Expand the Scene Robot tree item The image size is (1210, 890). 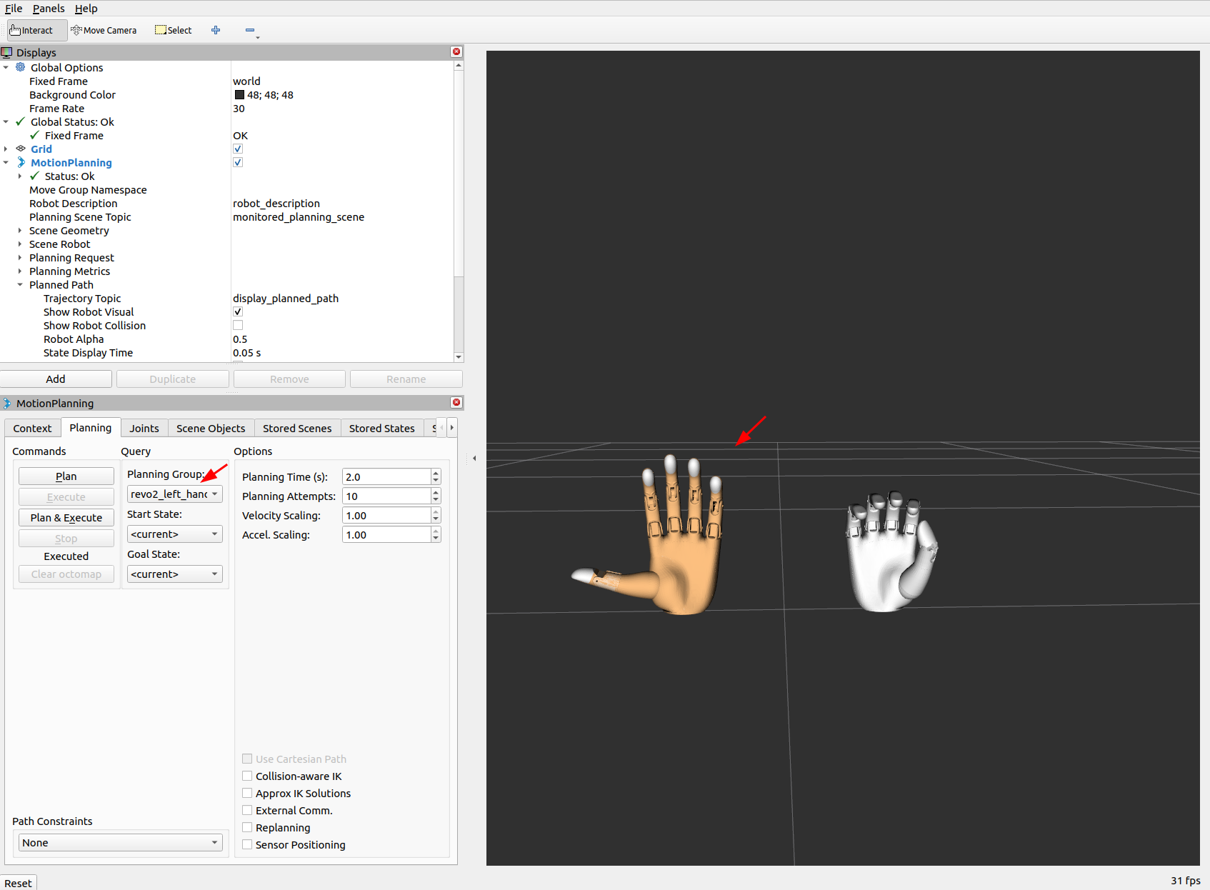pos(20,244)
